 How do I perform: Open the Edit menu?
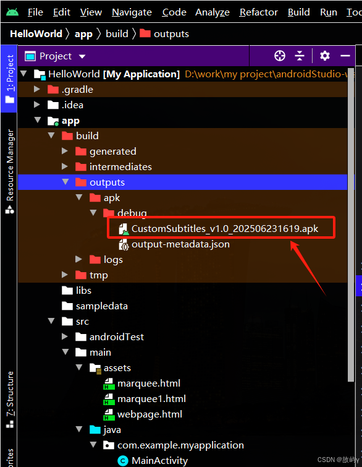coord(62,12)
